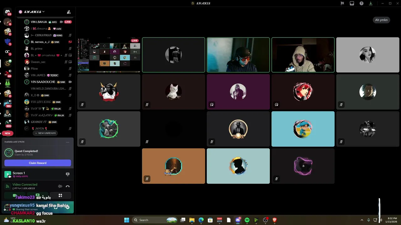The height and width of the screenshot is (225, 401).
Task: Click the green download update icon
Action: 371,3
